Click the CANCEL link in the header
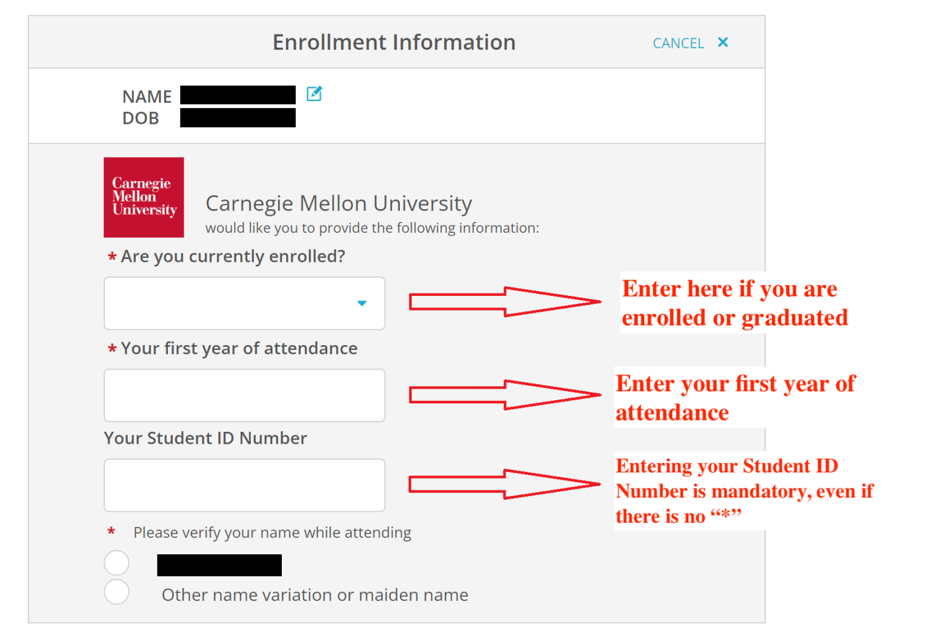Viewport: 931px width, 641px height. [678, 42]
